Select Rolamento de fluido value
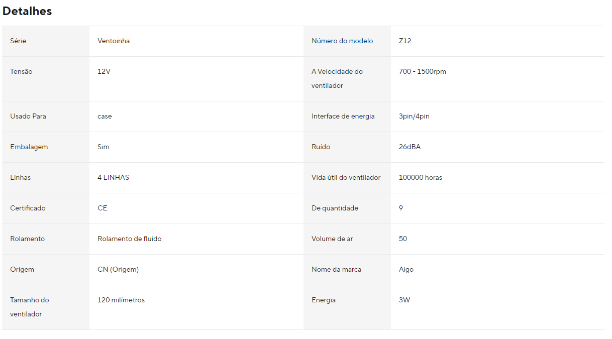The image size is (612, 339). tap(130, 239)
